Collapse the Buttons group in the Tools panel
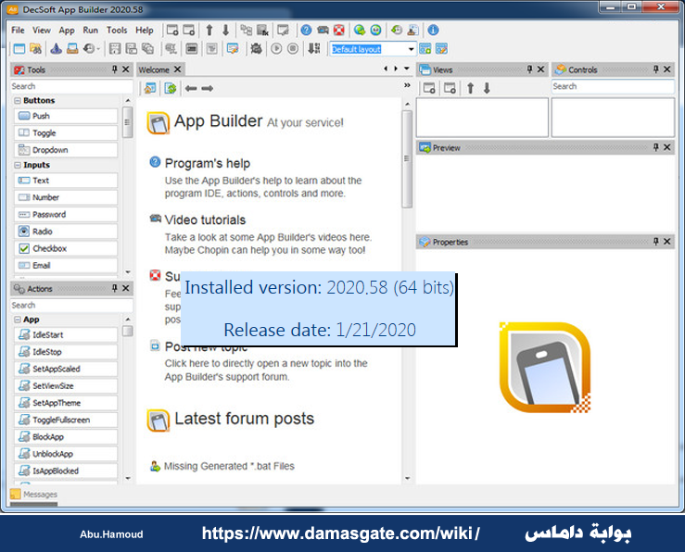 [x=18, y=100]
